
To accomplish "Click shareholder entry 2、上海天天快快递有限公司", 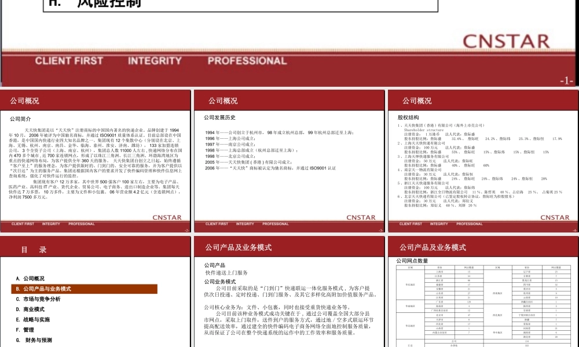I will (x=422, y=143).
